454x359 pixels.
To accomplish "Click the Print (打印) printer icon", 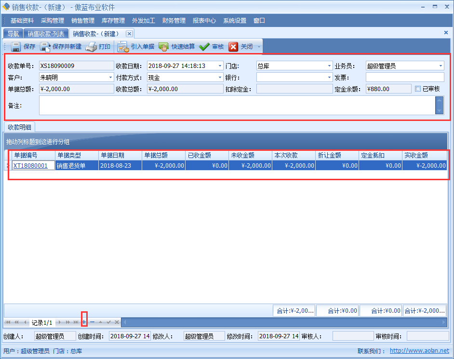I will [91, 47].
